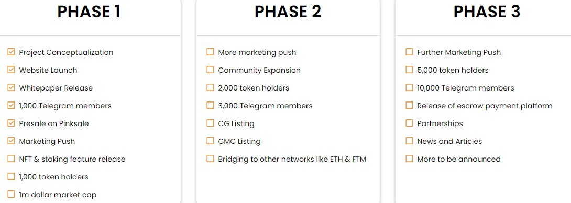Uncheck the Website Launch checkbox
Image resolution: width=571 pixels, height=203 pixels.
click(12, 70)
